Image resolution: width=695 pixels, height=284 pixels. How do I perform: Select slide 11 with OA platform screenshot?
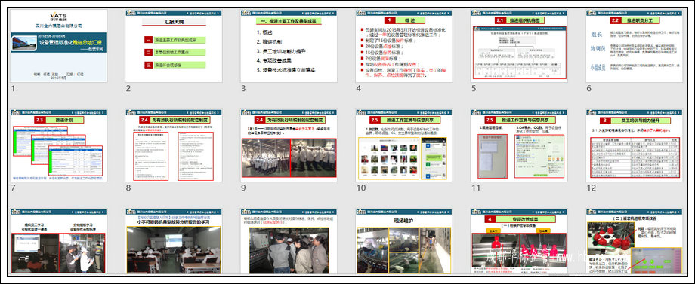tap(519, 145)
